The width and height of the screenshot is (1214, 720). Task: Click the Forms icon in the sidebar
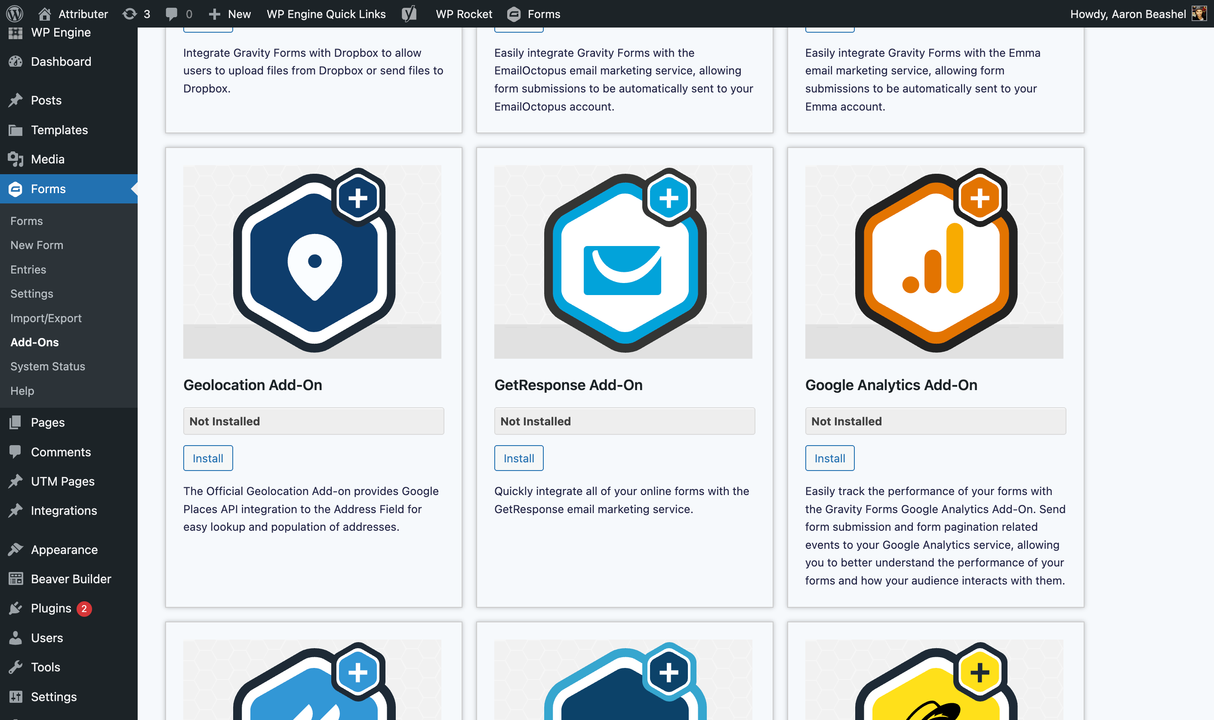(x=15, y=189)
